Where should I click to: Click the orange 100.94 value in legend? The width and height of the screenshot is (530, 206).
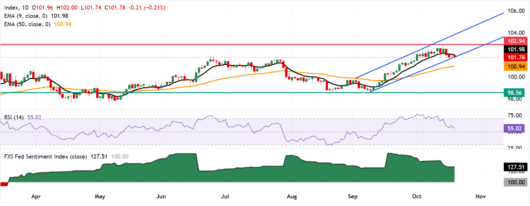pyautogui.click(x=63, y=24)
